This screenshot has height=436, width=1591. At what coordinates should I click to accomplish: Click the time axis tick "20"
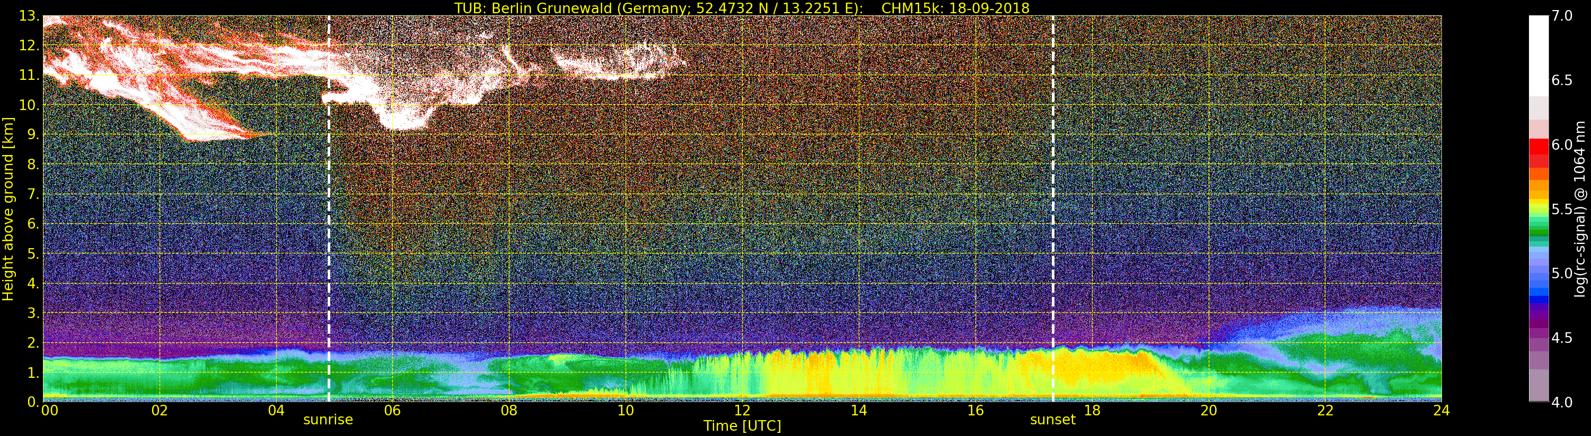coord(1208,411)
